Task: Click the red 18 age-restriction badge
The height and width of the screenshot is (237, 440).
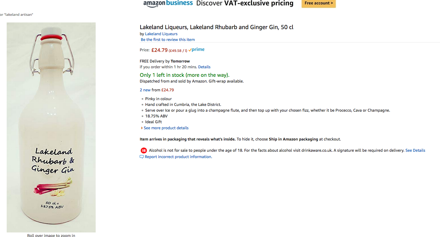Action: 144,151
